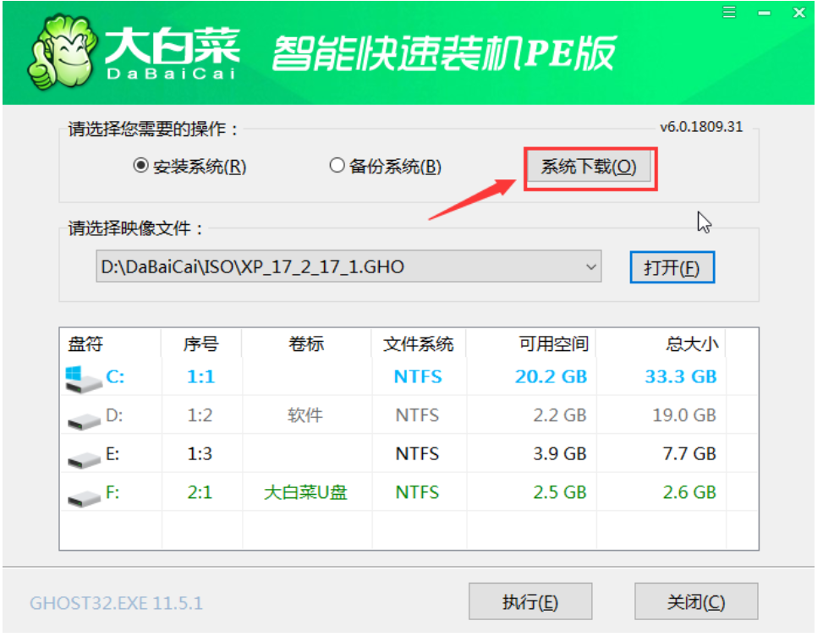
Task: Select the 备份系统(B) radio button
Action: 337,166
